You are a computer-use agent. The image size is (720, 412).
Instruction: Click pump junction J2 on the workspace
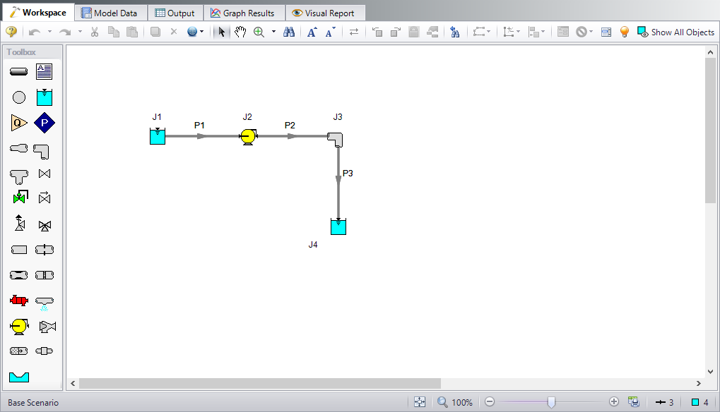click(x=247, y=137)
